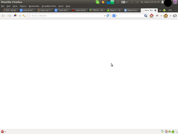Open the Edit menu
The width and height of the screenshot is (178, 134).
[x=8, y=6]
